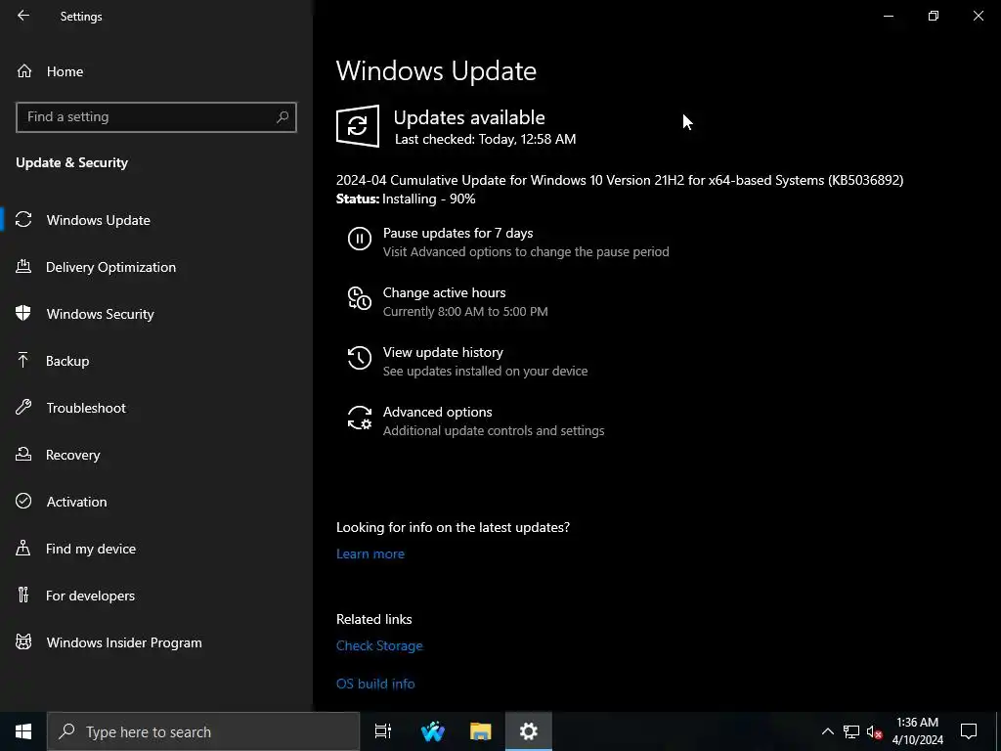Click the magnifier icon in Find a setting

point(283,117)
